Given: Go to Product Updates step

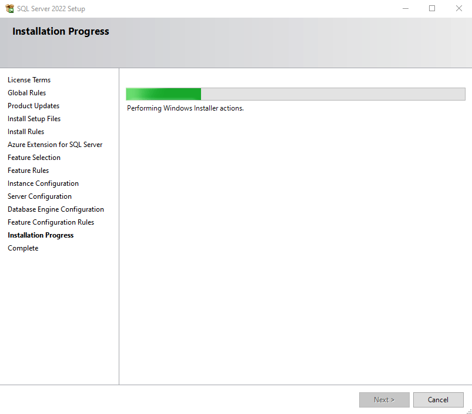Looking at the screenshot, I should tap(34, 106).
